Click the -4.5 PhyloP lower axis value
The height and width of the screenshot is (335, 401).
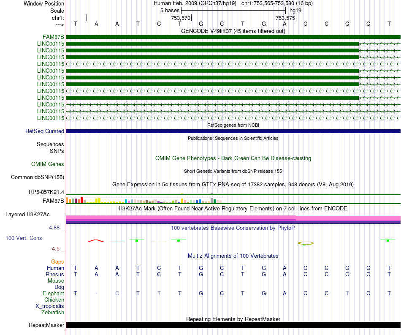(55, 249)
